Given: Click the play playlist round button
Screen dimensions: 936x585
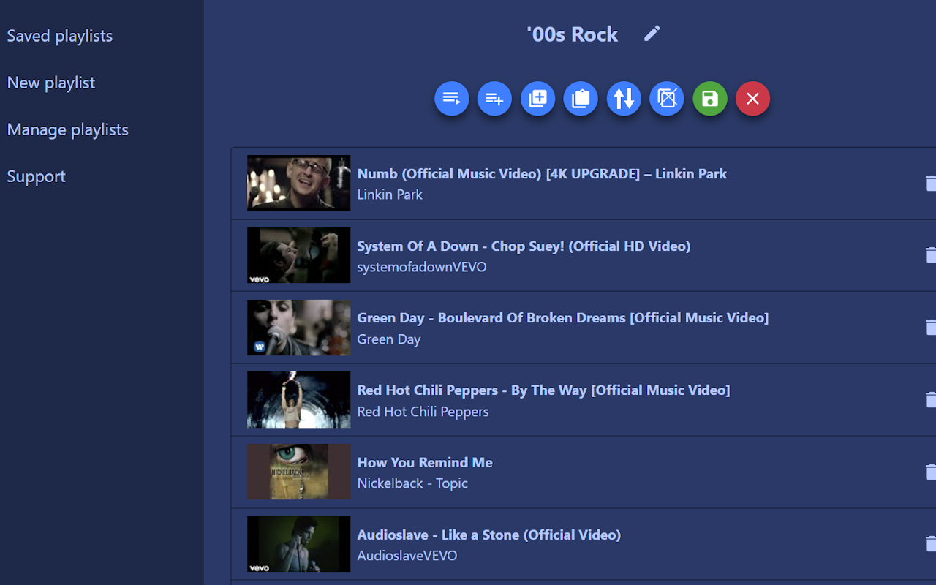Looking at the screenshot, I should 452,99.
